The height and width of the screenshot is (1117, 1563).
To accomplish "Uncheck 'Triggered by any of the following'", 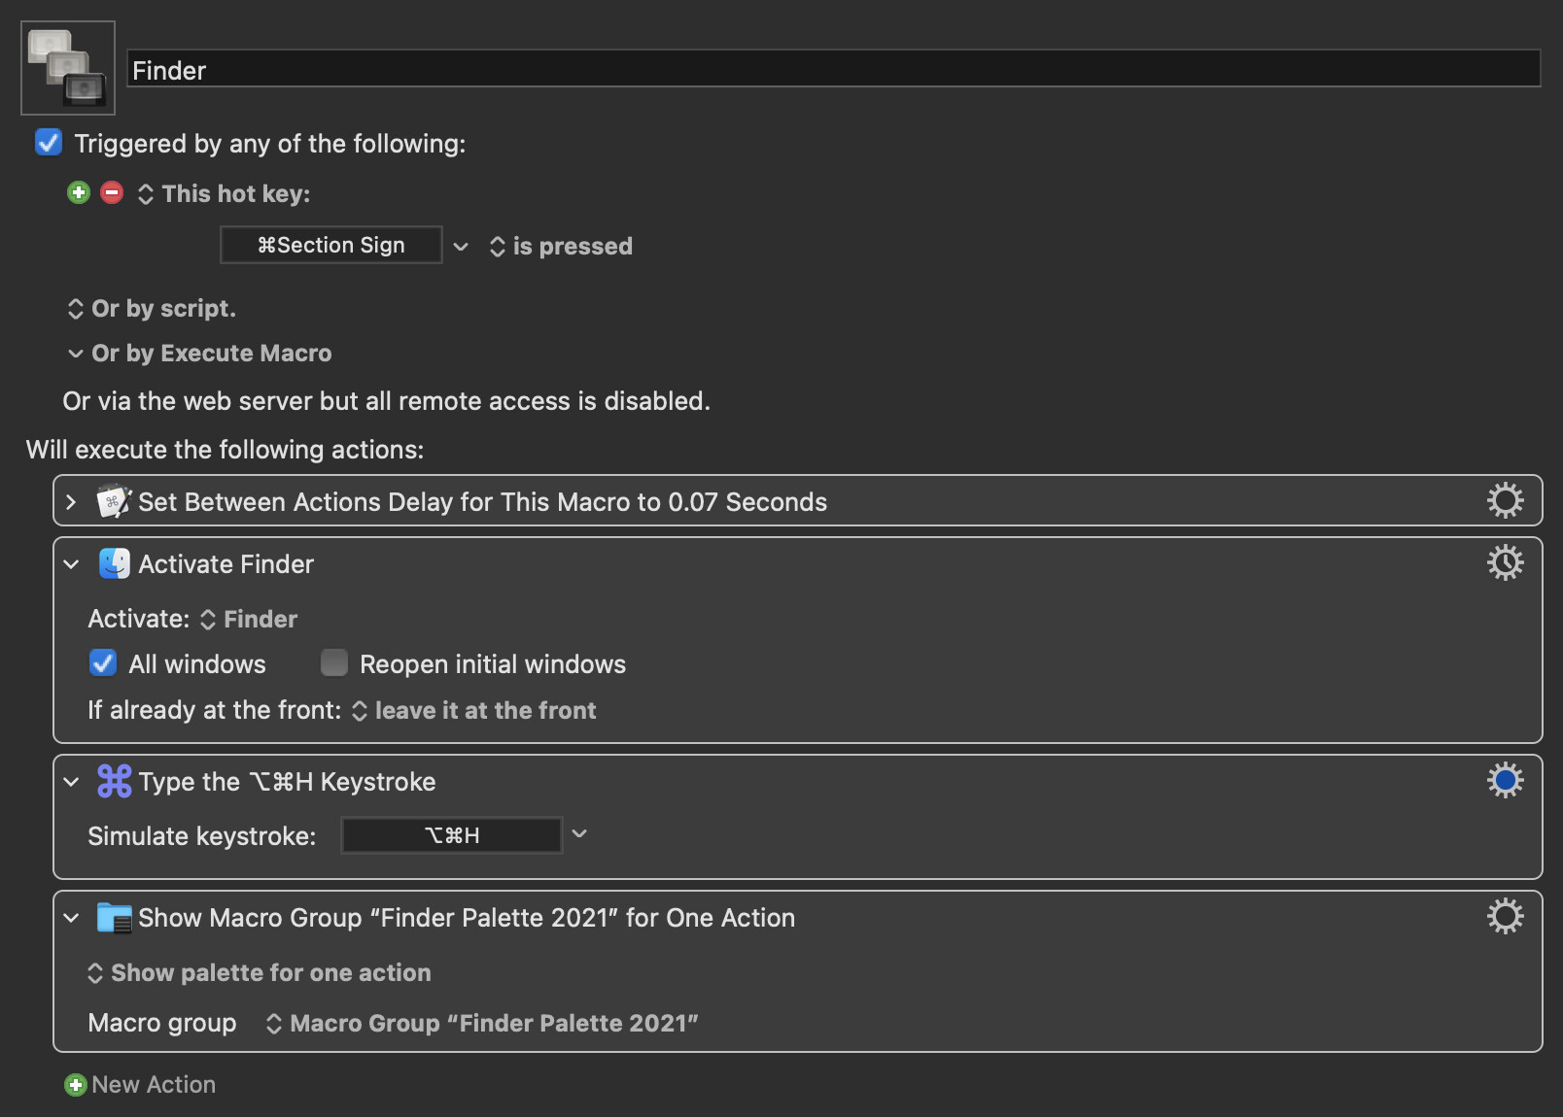I will pyautogui.click(x=49, y=143).
